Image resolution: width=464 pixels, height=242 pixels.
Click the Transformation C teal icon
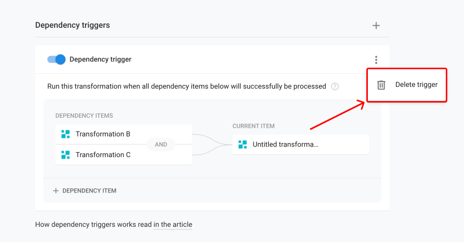65,155
